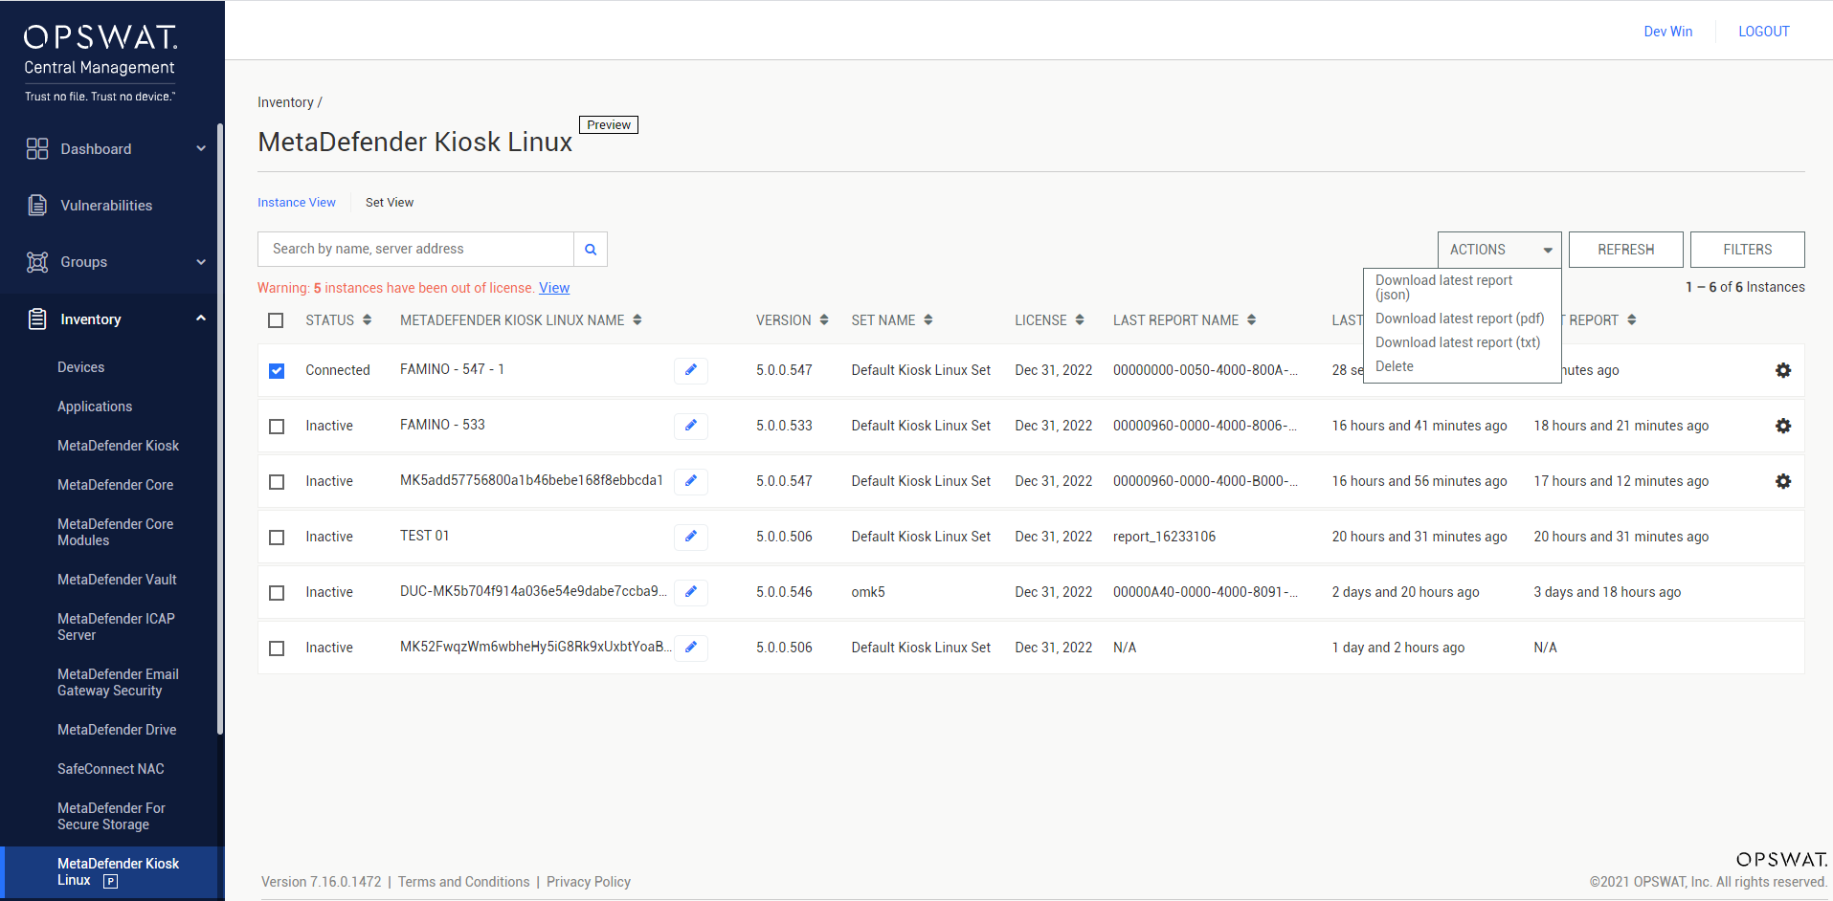The image size is (1833, 901).
Task: Sort by License column arrows
Action: click(x=1080, y=320)
